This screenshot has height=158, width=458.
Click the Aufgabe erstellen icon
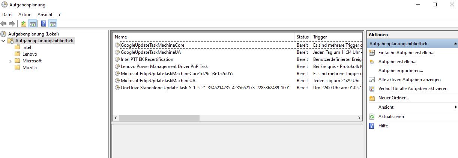tap(372, 62)
